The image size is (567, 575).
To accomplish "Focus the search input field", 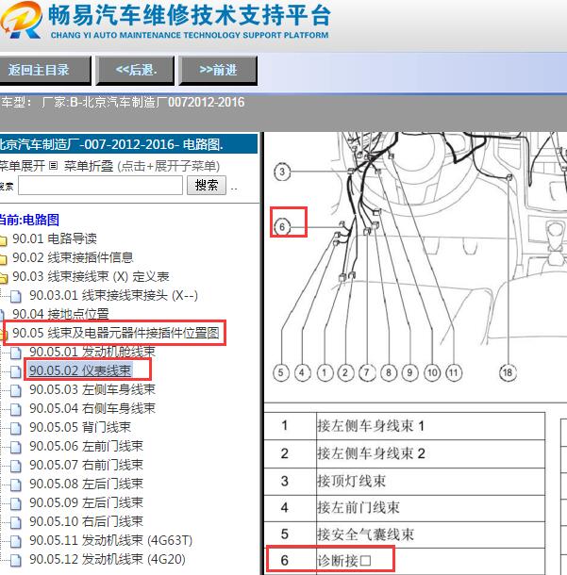I will pyautogui.click(x=100, y=185).
